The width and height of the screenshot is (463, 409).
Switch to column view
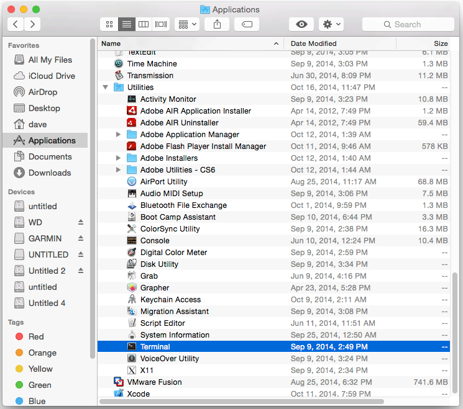click(144, 24)
